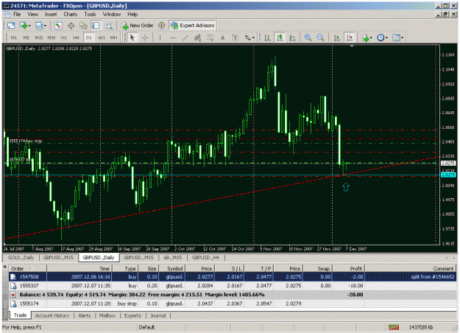
Task: Switch timeframe to H4
Action: 76,38
